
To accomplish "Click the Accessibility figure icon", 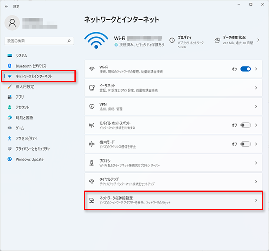I will [x=9, y=138].
